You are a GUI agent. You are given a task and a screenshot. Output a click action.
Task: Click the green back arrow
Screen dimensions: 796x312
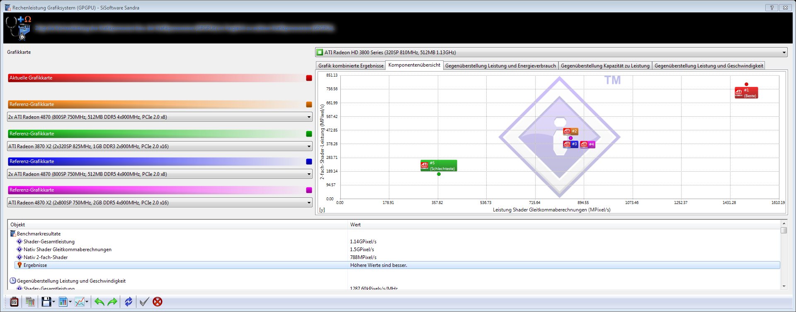click(x=99, y=302)
